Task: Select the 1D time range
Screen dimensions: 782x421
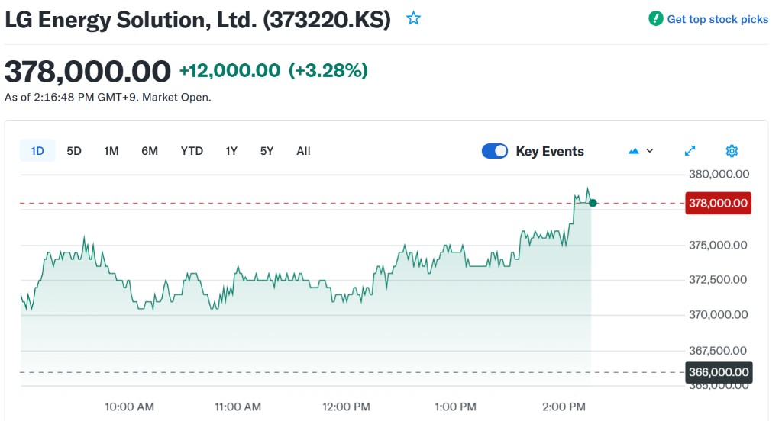Action: click(37, 151)
